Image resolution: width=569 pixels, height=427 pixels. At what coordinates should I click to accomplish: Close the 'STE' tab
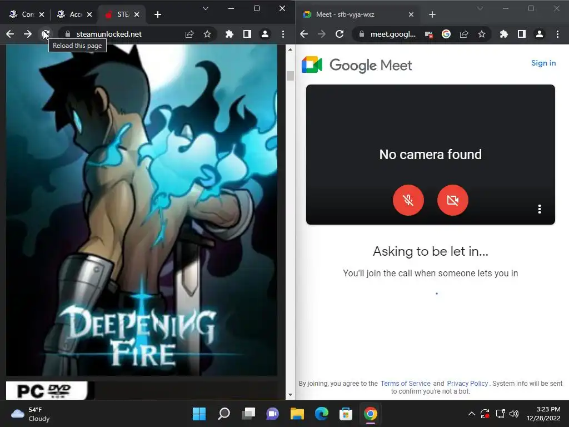[137, 14]
